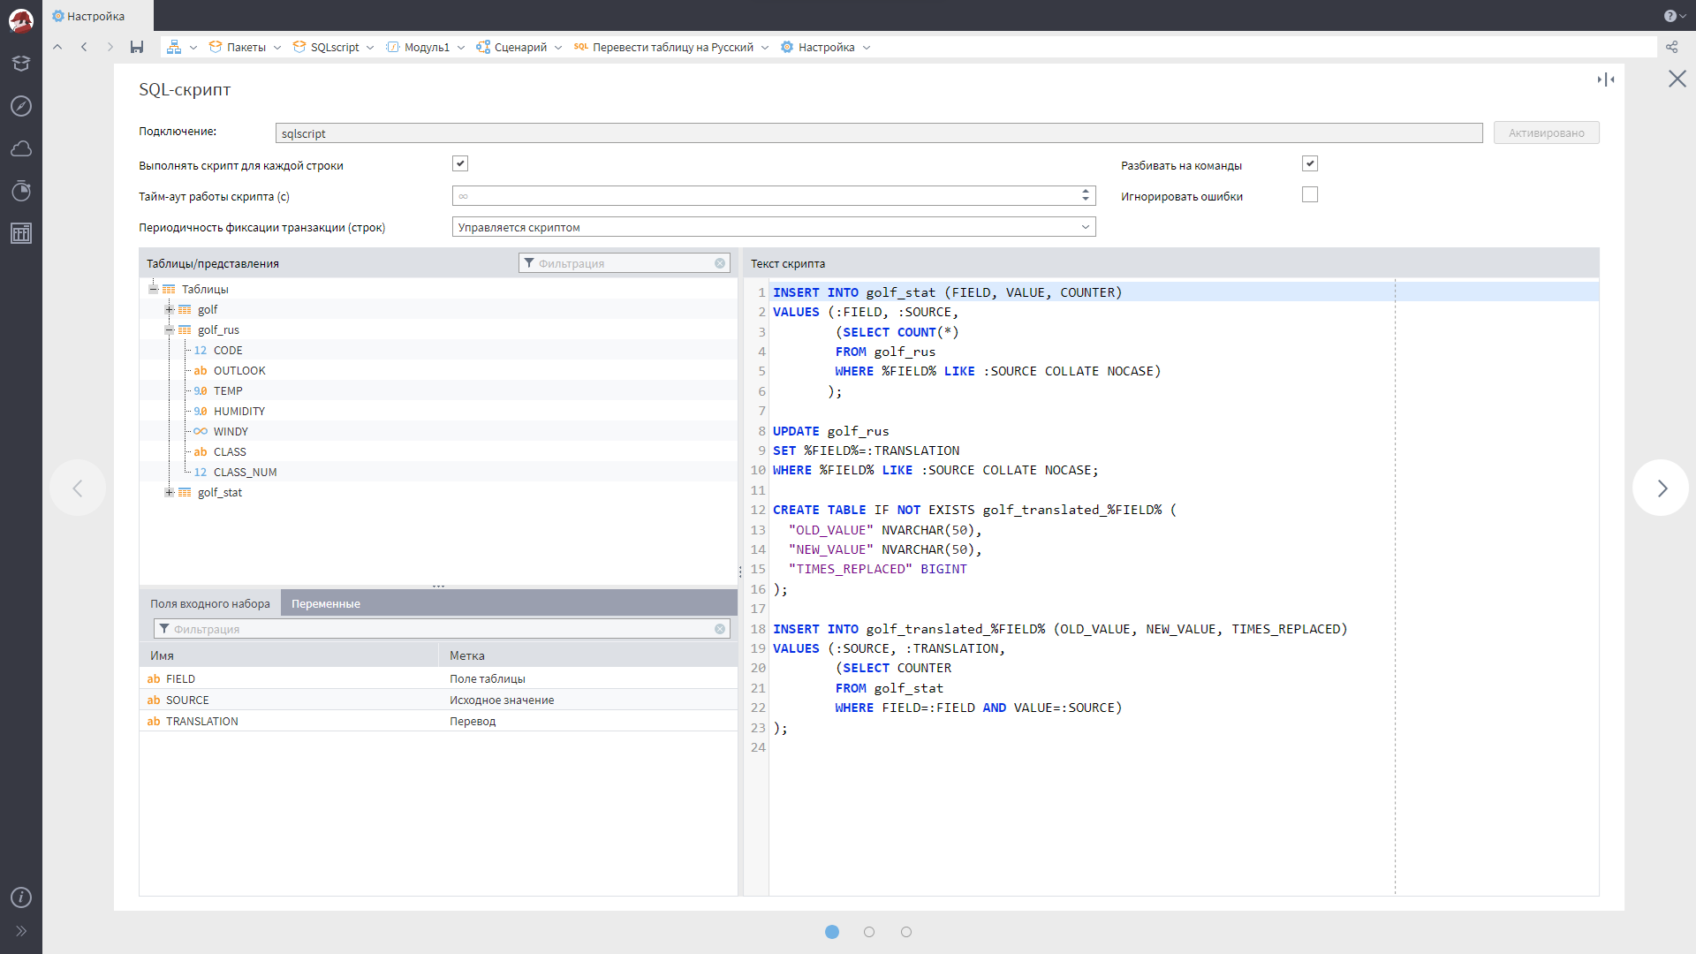Switch to 'Поля входного набора' tab
This screenshot has width=1696, height=954.
(210, 603)
